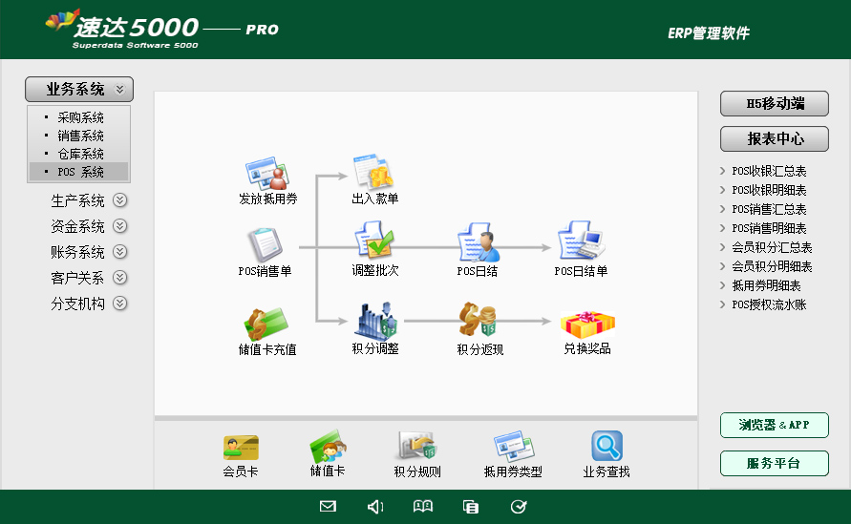Collapse the 业务系统 section header
The width and height of the screenshot is (851, 524).
[x=79, y=89]
